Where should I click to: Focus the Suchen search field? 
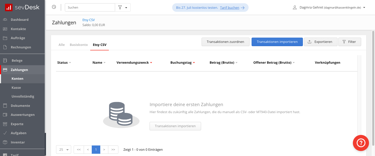click(90, 8)
